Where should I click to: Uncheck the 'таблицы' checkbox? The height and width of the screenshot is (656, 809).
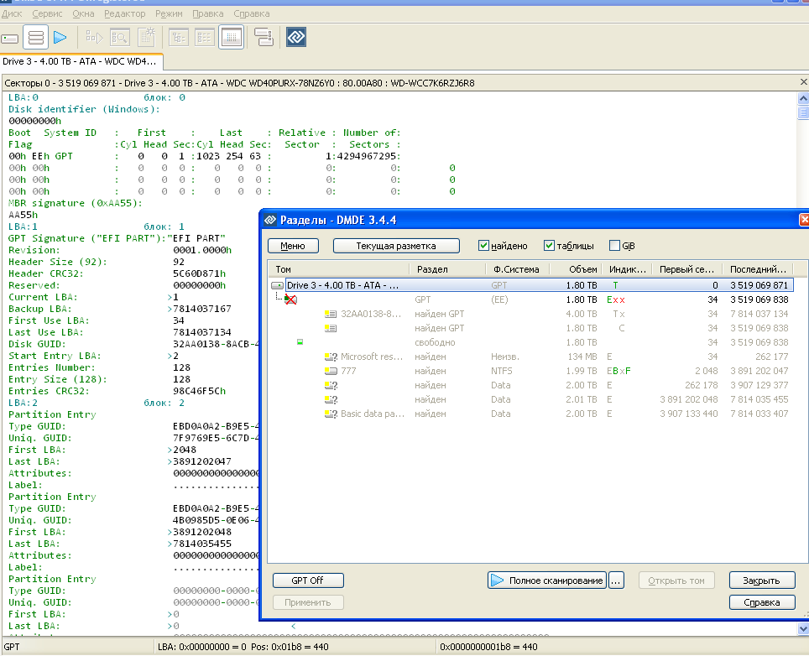tap(550, 246)
